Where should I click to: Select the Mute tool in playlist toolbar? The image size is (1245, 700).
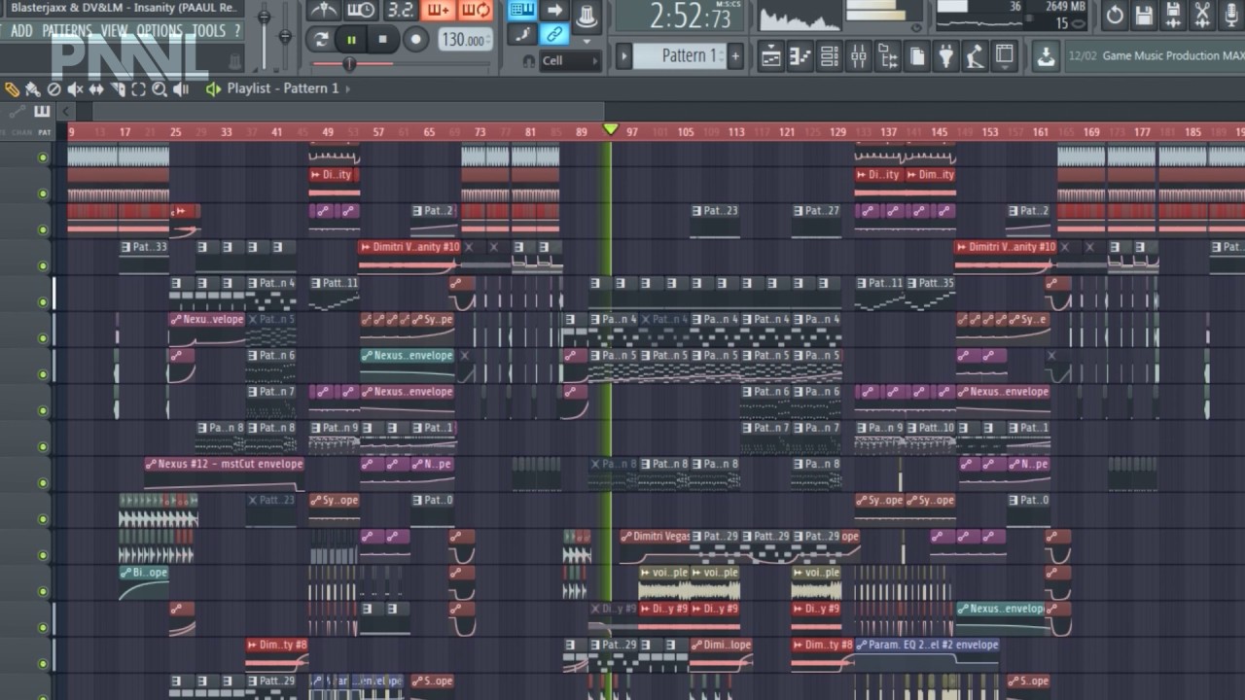point(75,88)
